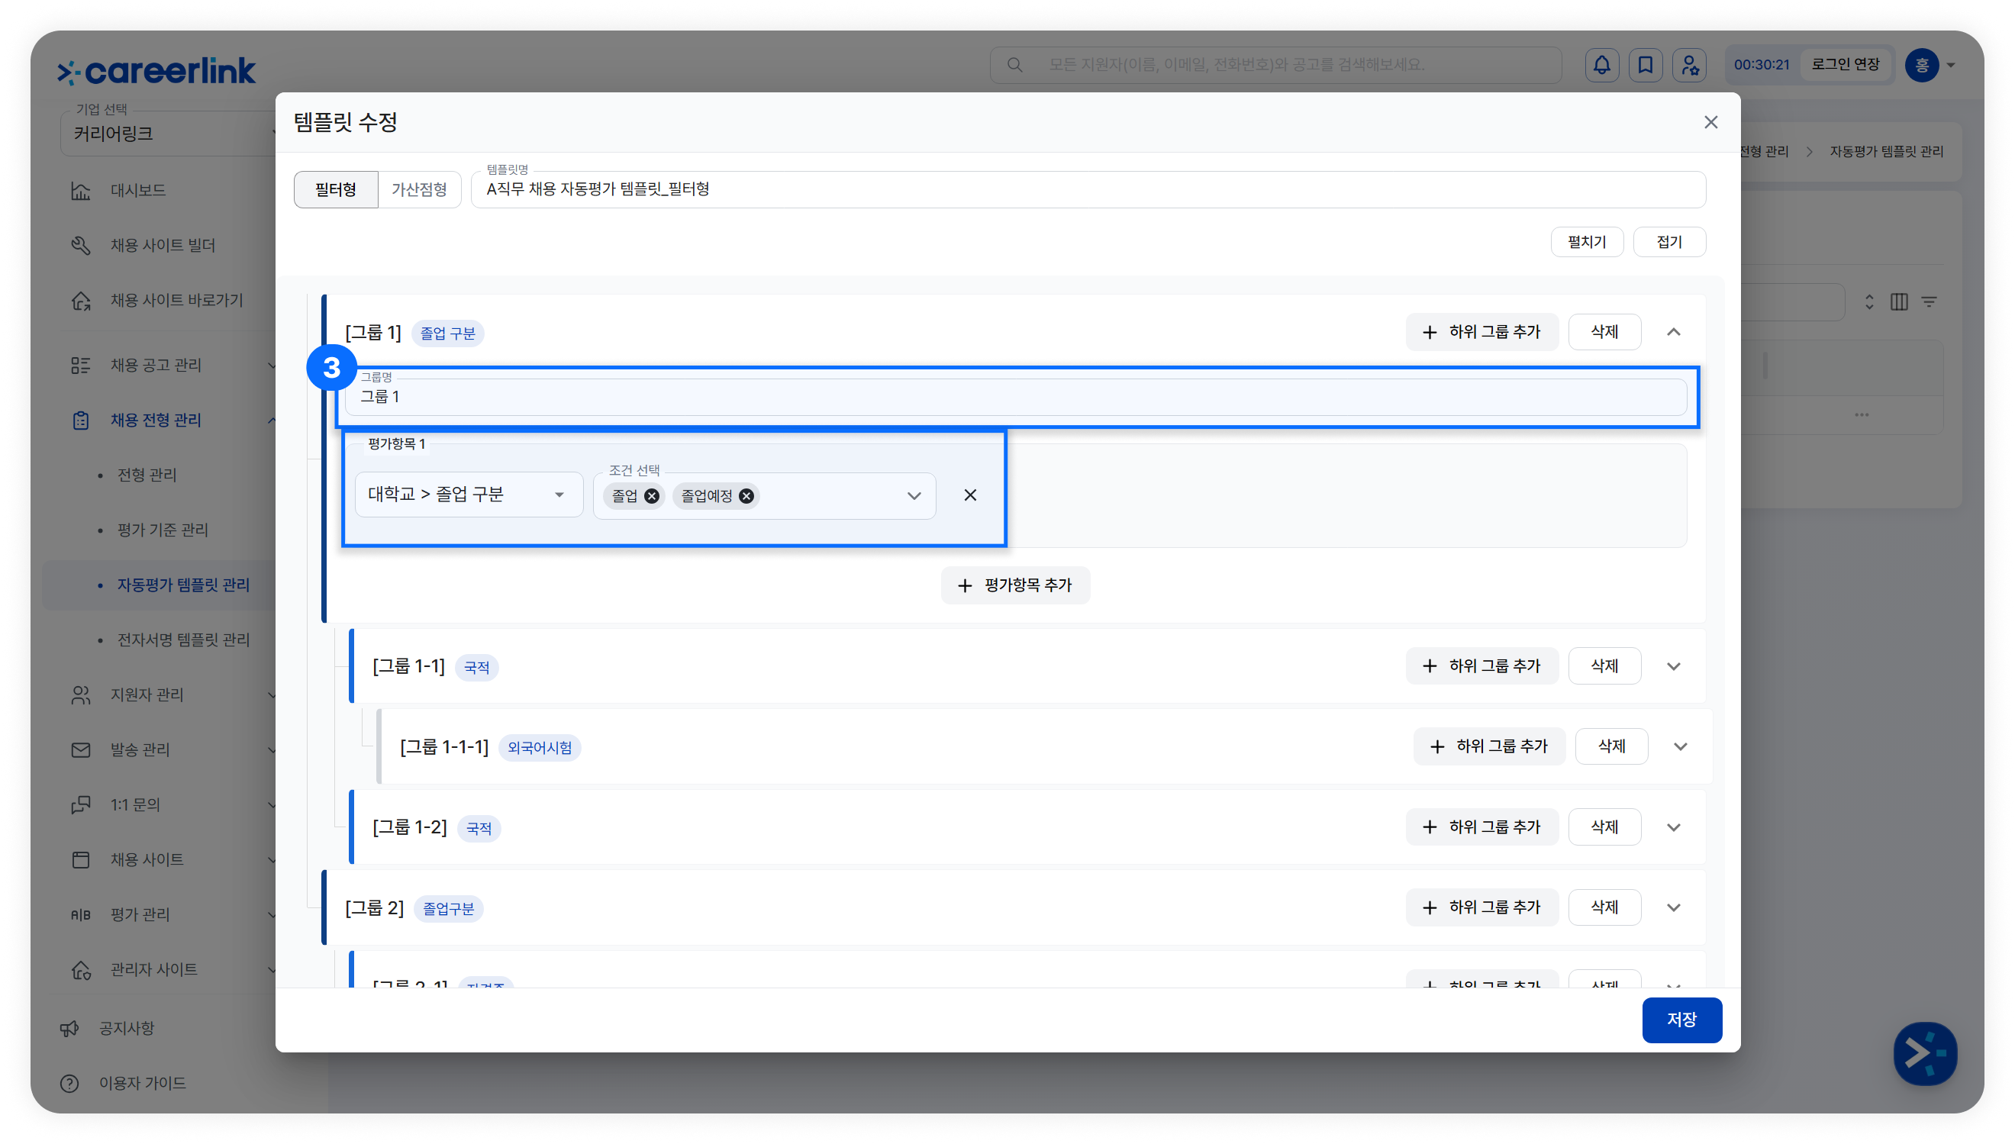The image size is (2015, 1144).
Task: Click the 채용 사이트 빌더 wrench icon
Action: point(81,246)
